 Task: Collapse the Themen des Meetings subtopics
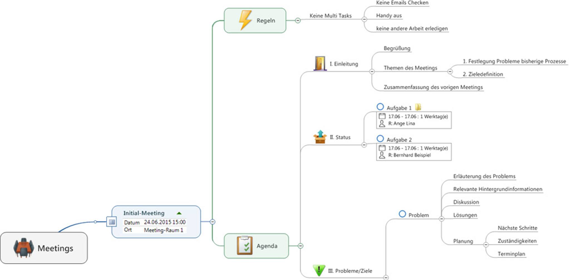tap(450, 72)
